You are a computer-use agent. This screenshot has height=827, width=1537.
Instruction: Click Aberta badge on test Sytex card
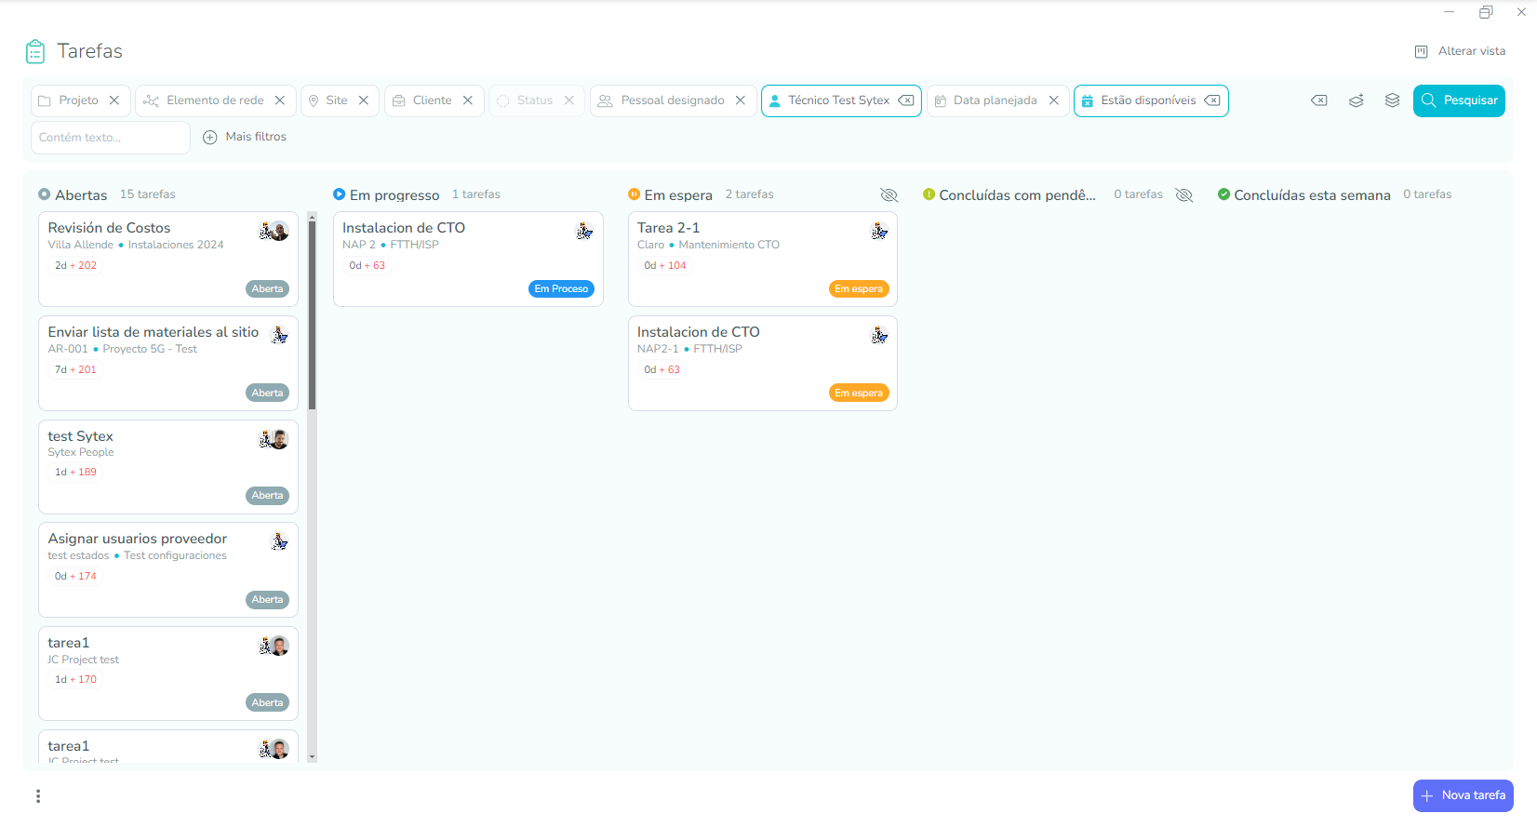(267, 496)
